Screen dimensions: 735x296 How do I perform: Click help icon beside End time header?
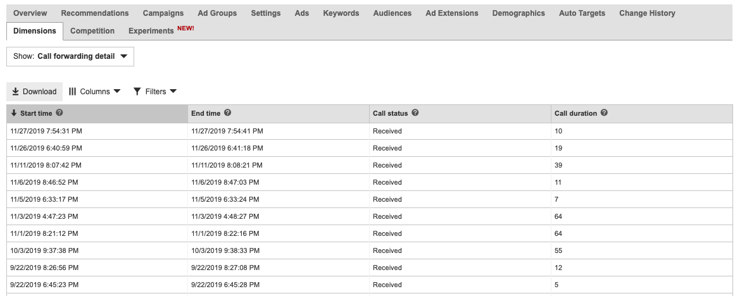point(228,113)
